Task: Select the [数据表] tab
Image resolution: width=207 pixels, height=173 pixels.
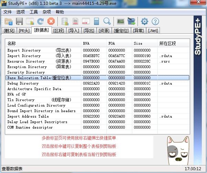Action: pyautogui.click(x=42, y=30)
